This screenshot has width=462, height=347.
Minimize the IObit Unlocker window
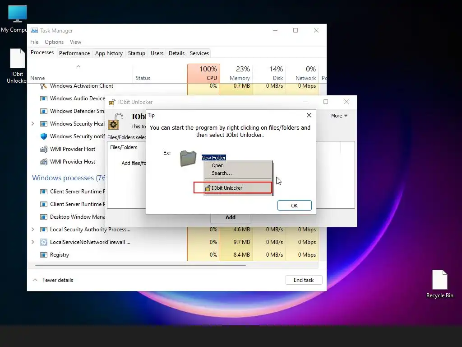[305, 102]
